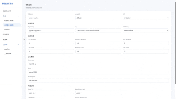Click the scrollbar down arrow

[175, 98]
